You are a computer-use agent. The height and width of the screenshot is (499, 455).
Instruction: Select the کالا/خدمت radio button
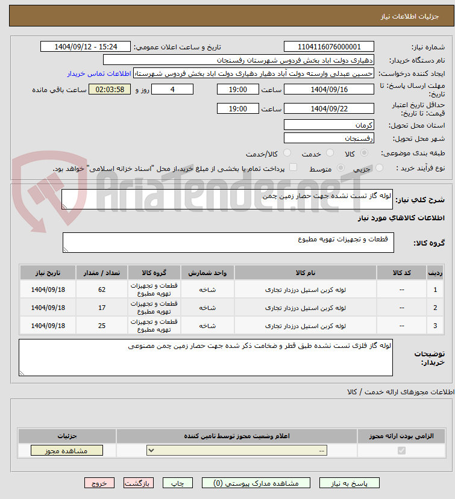coord(287,153)
